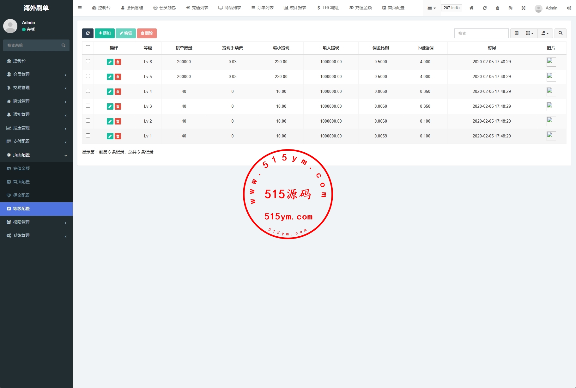The height and width of the screenshot is (388, 576).
Task: Click the home icon in top bar
Action: [x=471, y=8]
